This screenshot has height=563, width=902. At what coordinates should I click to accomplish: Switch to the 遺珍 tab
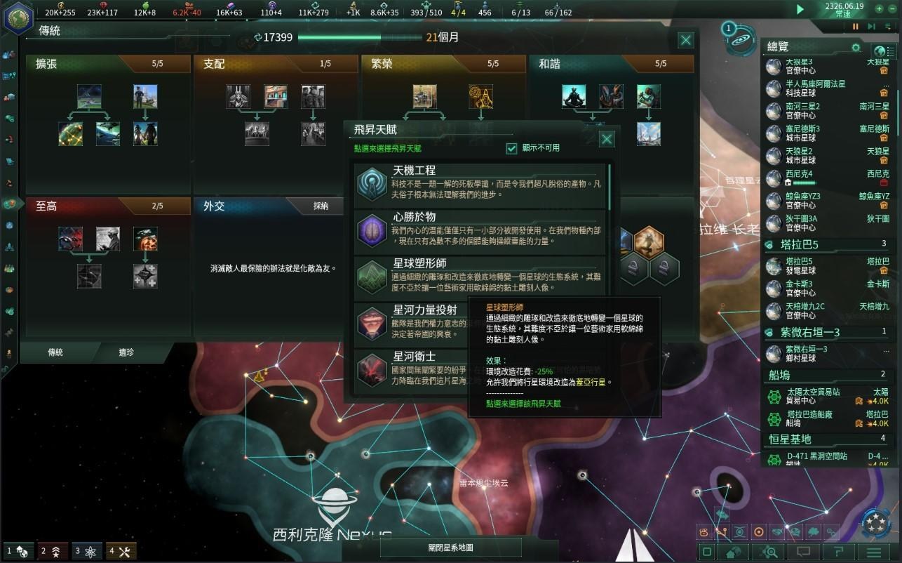[x=126, y=352]
